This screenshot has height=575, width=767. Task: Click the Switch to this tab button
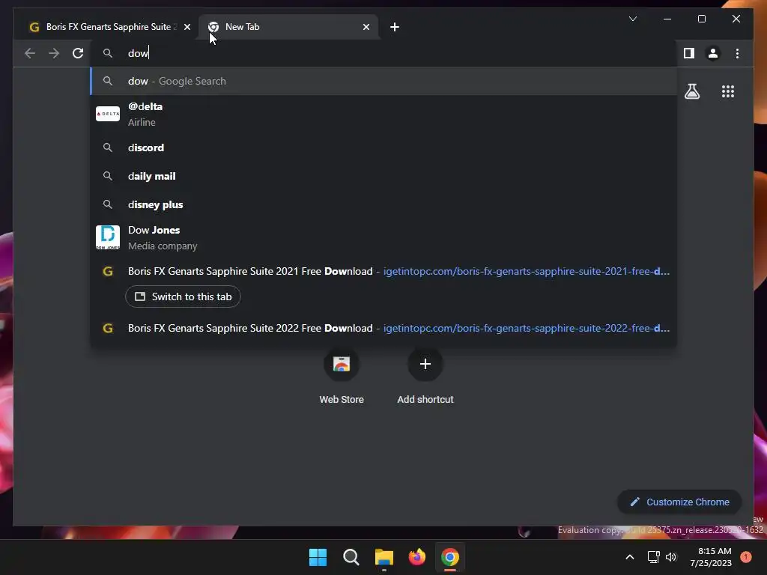pos(183,296)
